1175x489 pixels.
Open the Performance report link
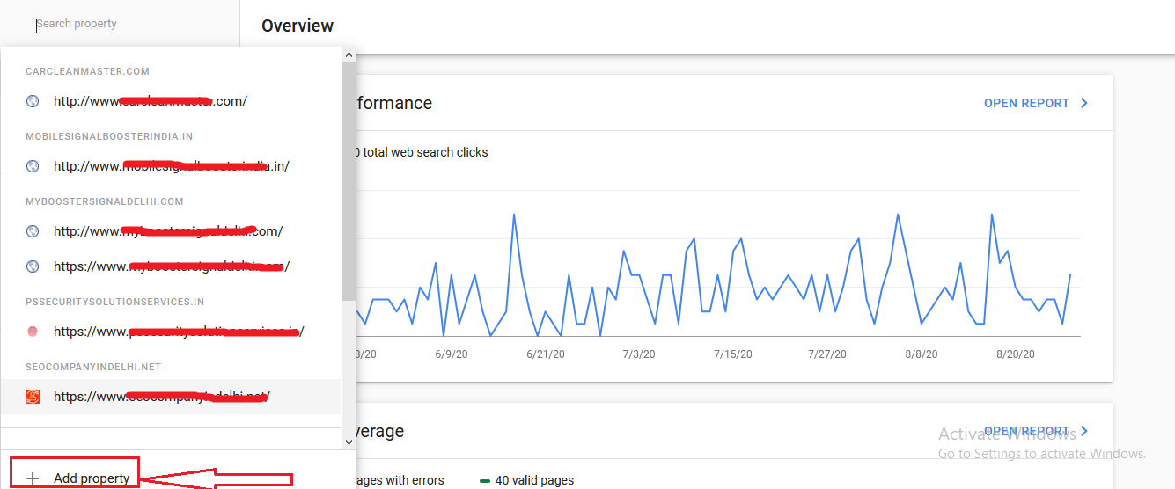pos(1026,103)
